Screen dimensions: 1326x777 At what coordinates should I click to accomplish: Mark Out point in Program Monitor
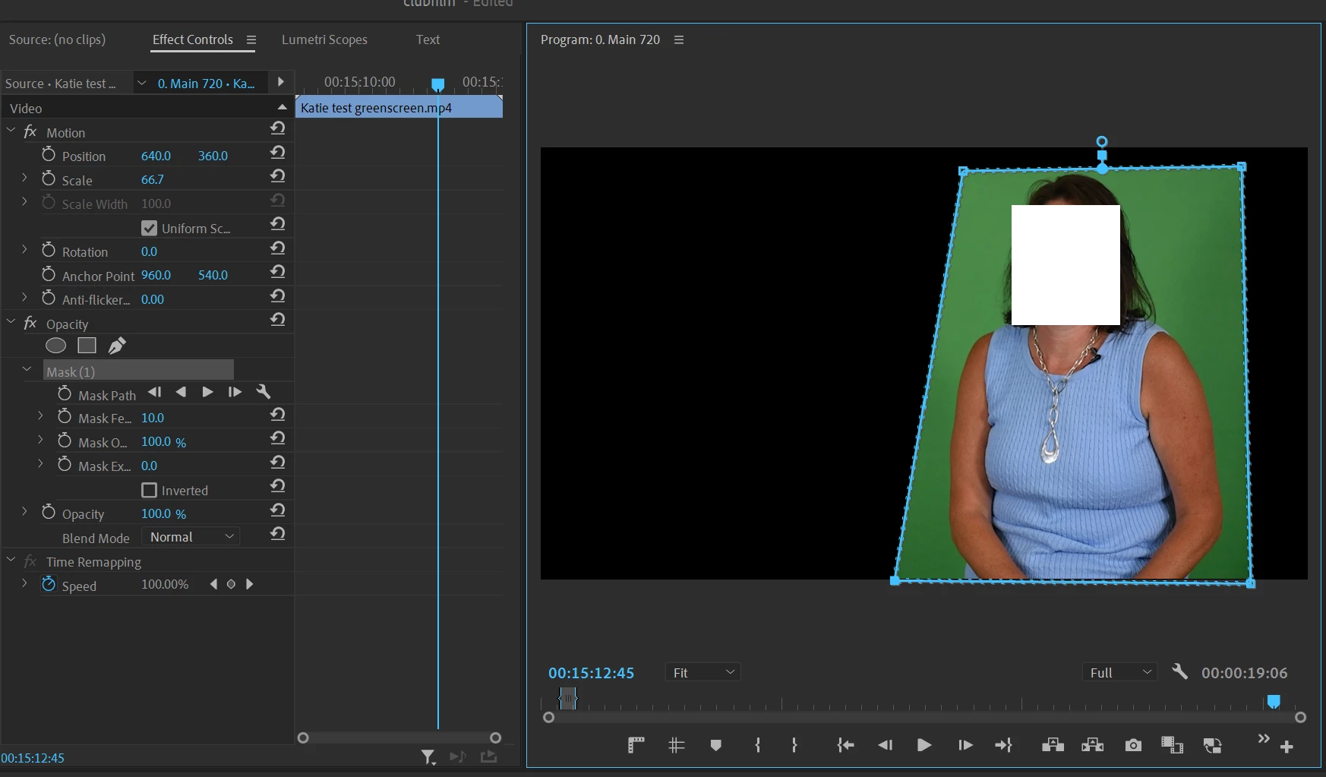[794, 745]
